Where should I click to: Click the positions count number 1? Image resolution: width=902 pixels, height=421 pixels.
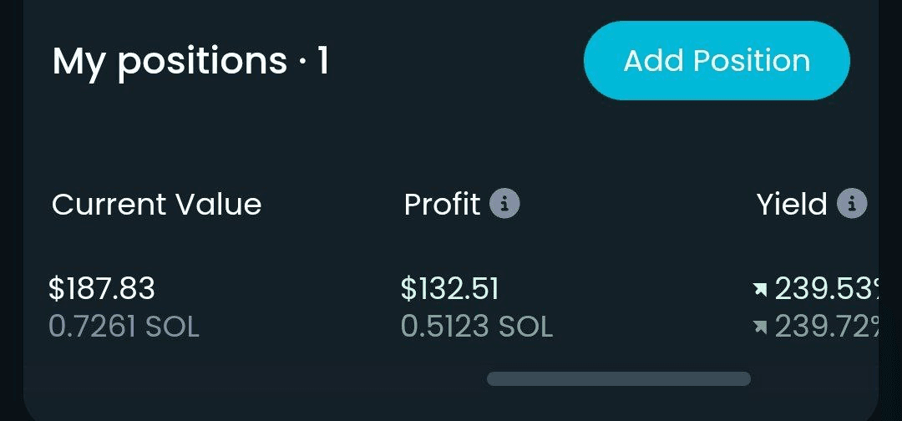tap(323, 60)
